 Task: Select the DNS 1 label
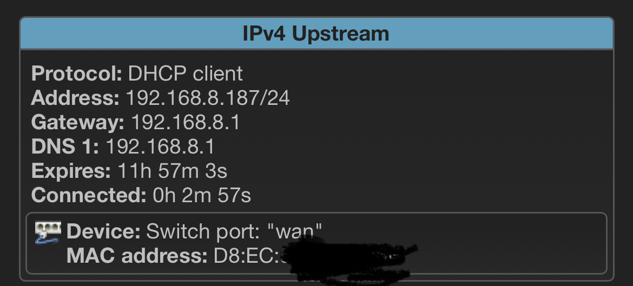(x=65, y=147)
